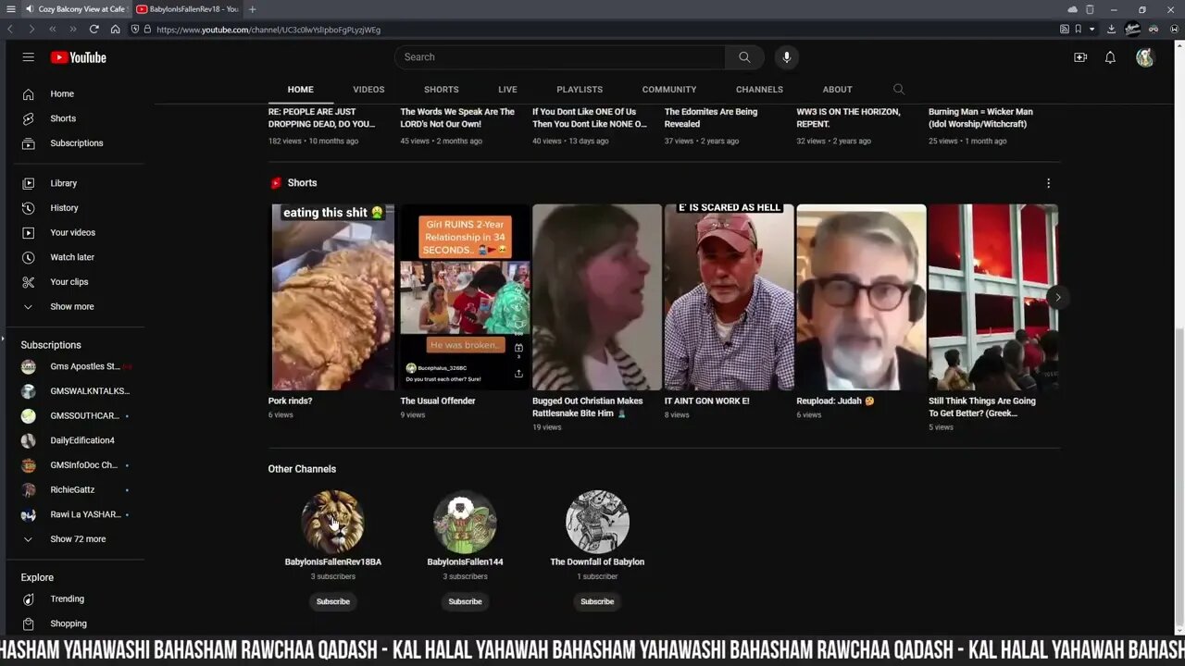Image resolution: width=1185 pixels, height=666 pixels.
Task: Open Gms Apostles St... subscription
Action: pos(75,366)
